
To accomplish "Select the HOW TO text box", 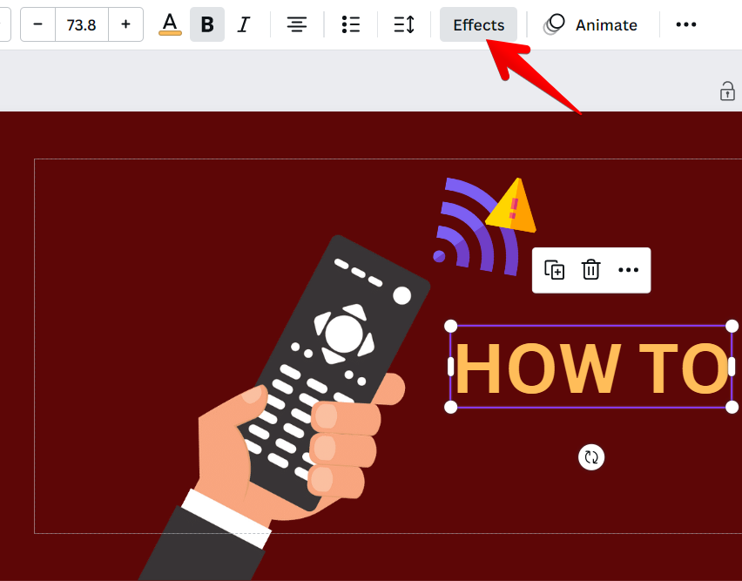I will [590, 368].
